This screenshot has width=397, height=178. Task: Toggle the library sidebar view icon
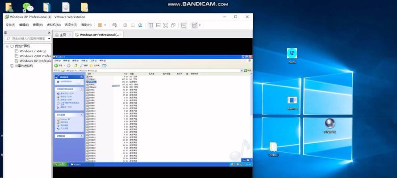pyautogui.click(x=150, y=25)
